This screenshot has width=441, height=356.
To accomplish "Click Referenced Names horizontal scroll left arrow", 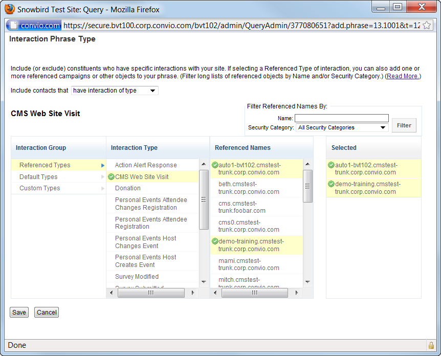I will point(215,293).
